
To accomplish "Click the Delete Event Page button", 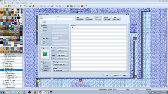I will tap(107, 18).
